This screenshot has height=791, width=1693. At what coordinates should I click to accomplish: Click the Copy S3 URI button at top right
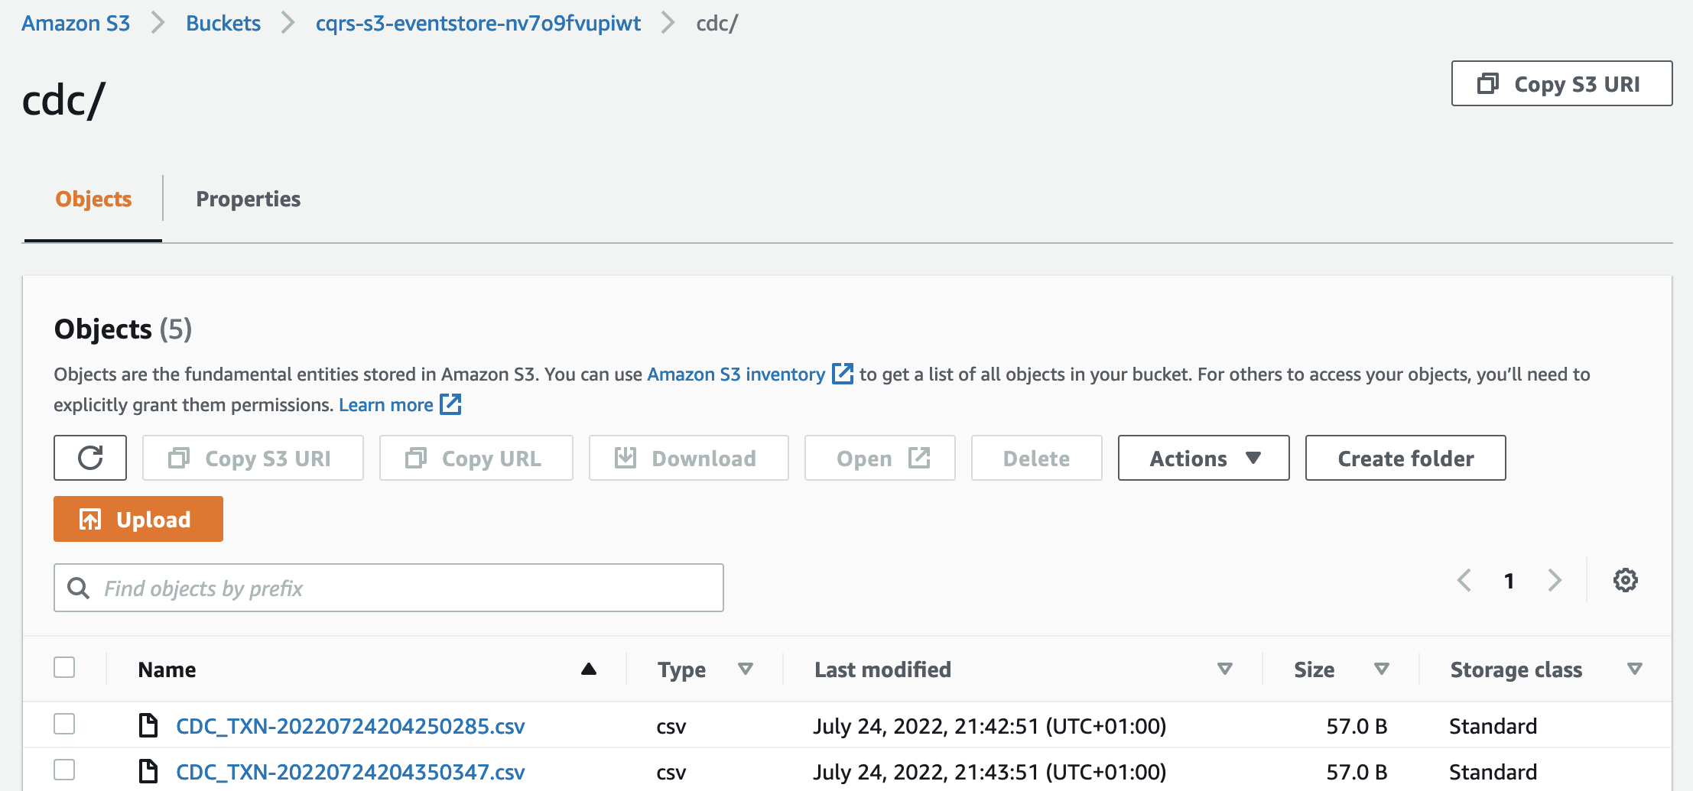tap(1561, 83)
